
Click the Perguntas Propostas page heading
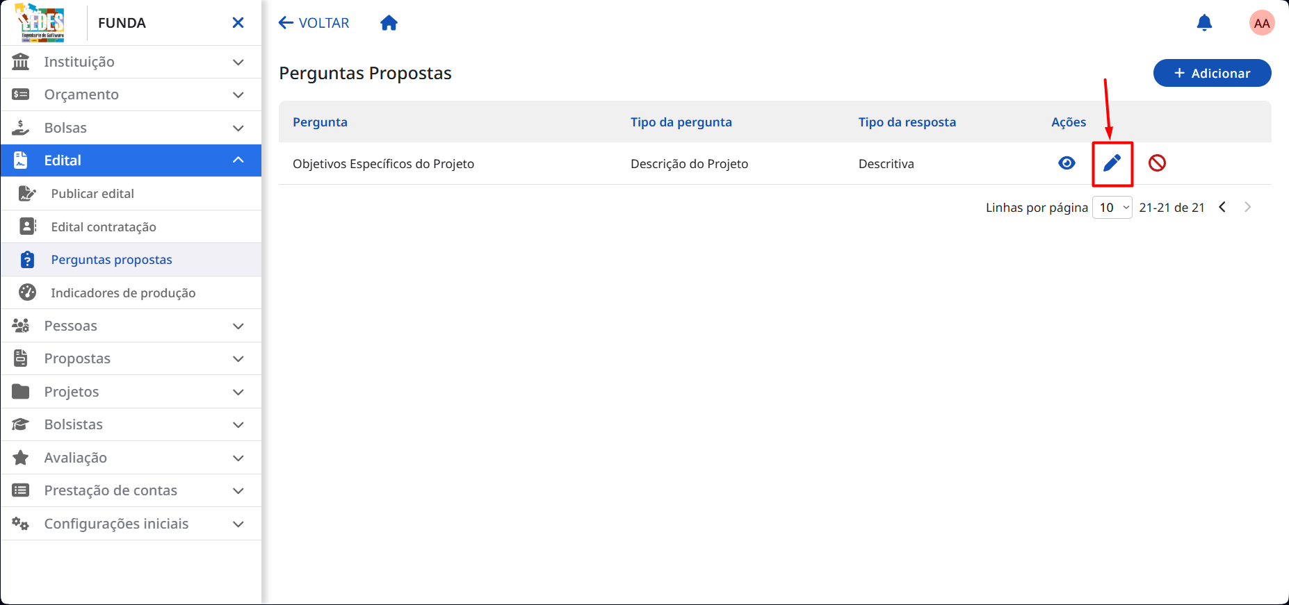click(365, 73)
